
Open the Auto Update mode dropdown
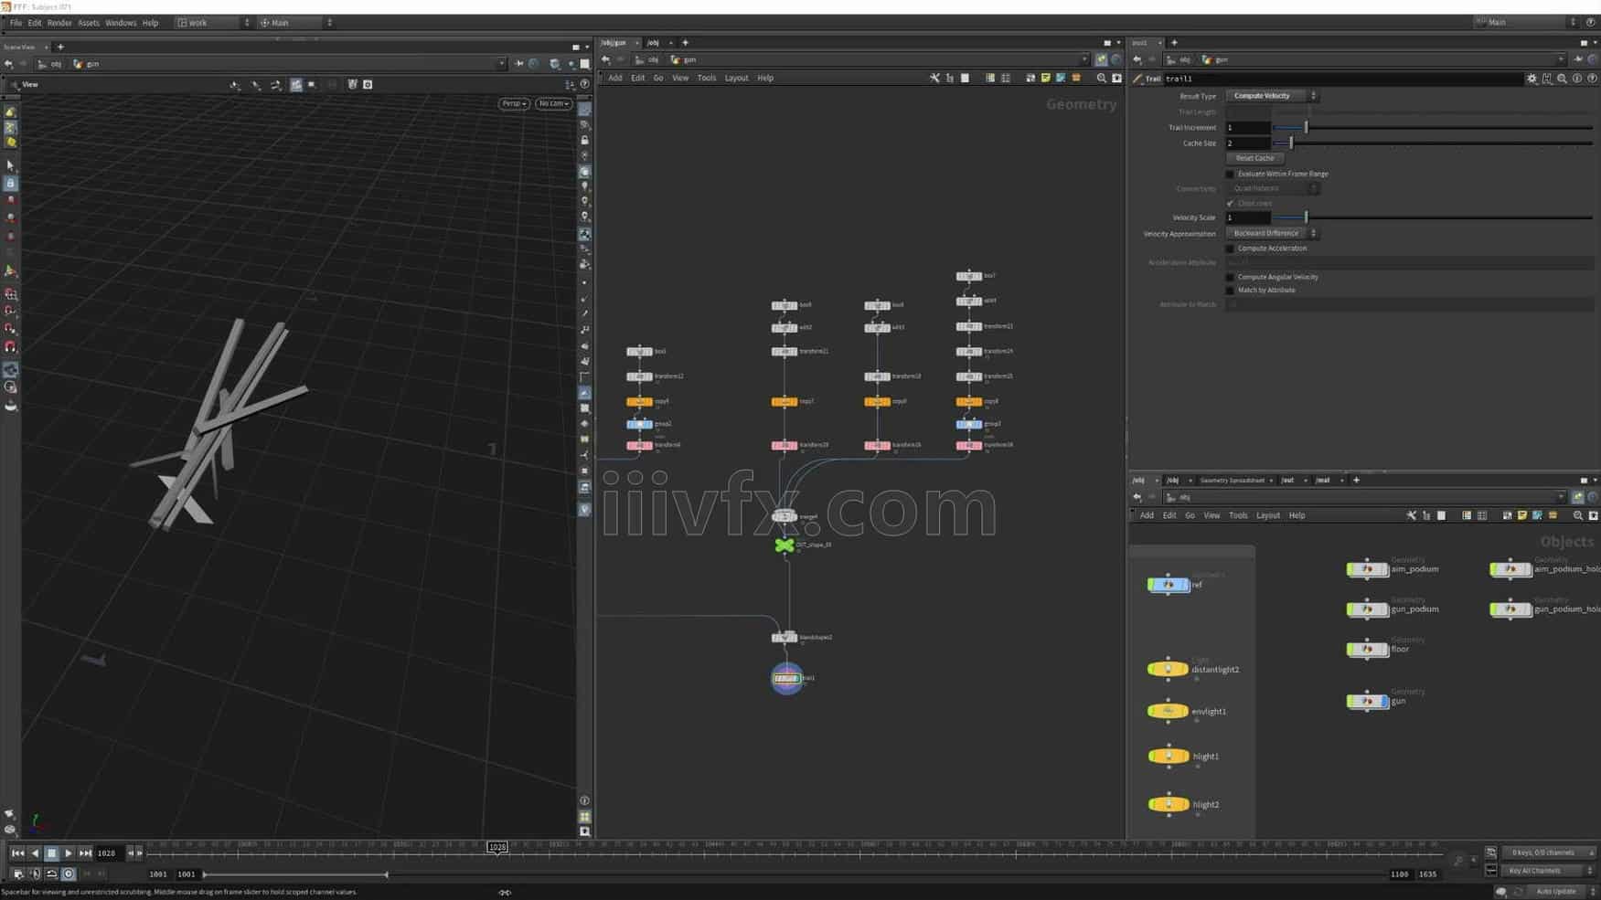coord(1562,891)
